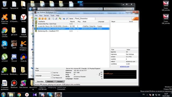Open the Windows Start button
Screen dimensions: 172x97
(x=3, y=95)
